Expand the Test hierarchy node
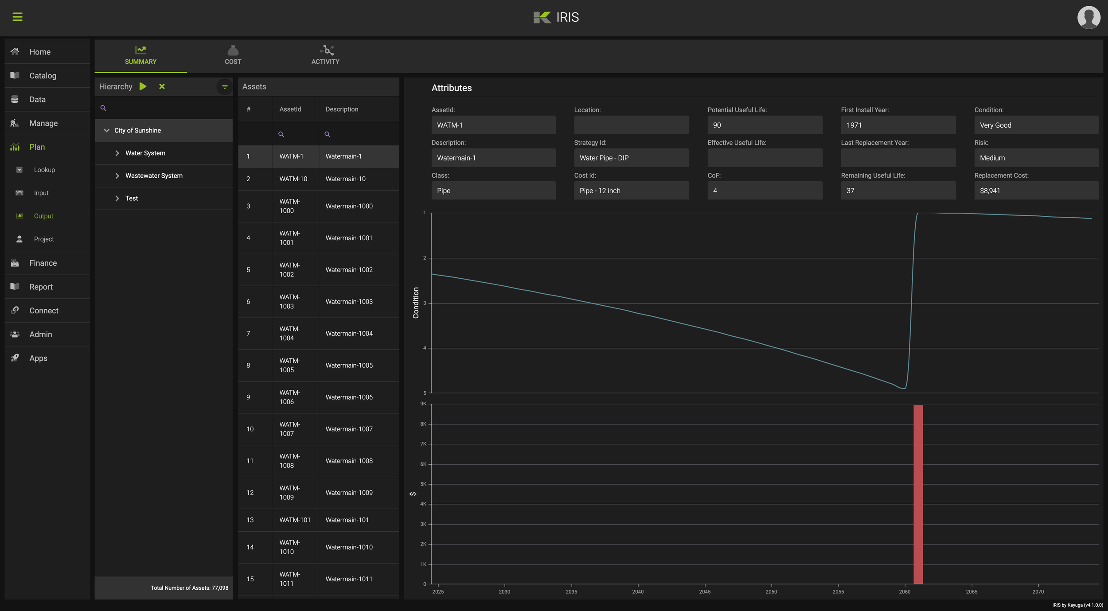This screenshot has height=611, width=1108. [117, 198]
